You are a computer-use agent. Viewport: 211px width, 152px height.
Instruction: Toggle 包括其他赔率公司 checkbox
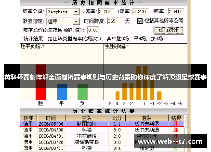pyautogui.click(x=140, y=21)
